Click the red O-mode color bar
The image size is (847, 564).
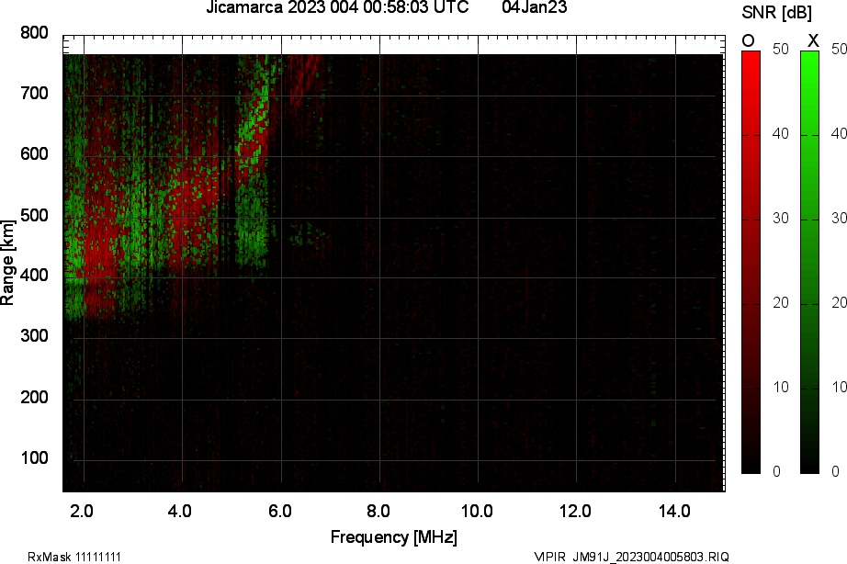751,262
